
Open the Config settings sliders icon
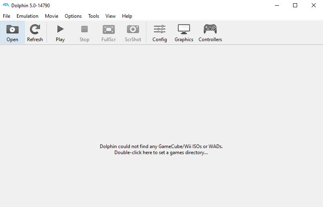click(x=159, y=29)
